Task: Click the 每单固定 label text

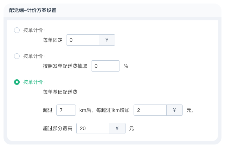Action: tap(52, 40)
